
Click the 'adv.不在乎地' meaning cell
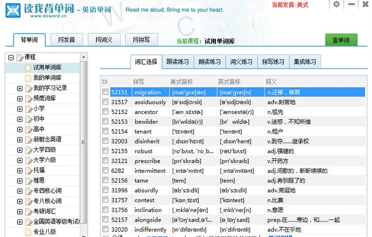click(284, 230)
